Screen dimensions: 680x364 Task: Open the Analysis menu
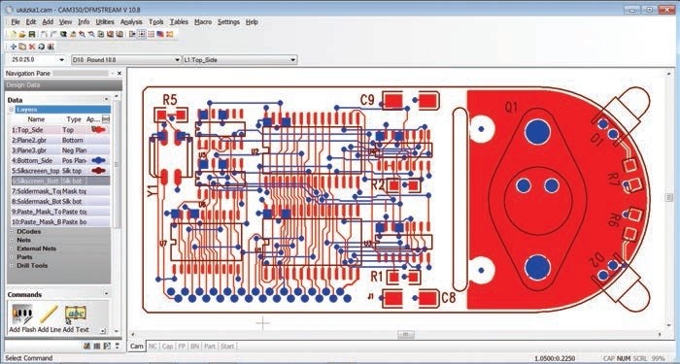pyautogui.click(x=131, y=21)
